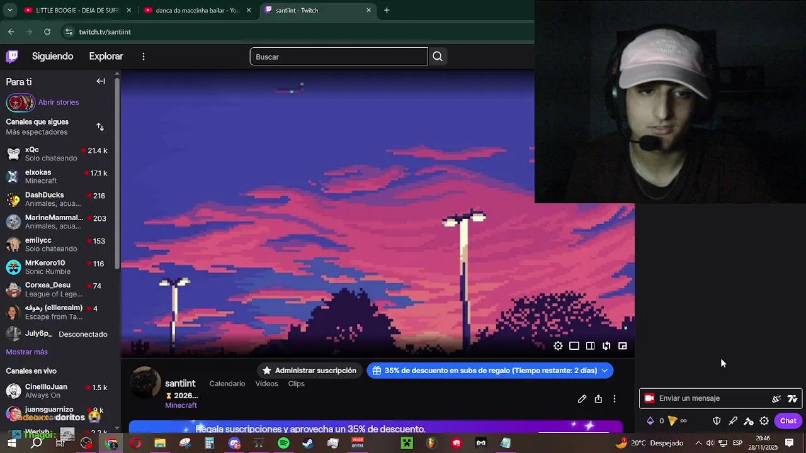
Task: Click the Regala suscripciones discount banner
Action: point(375,427)
